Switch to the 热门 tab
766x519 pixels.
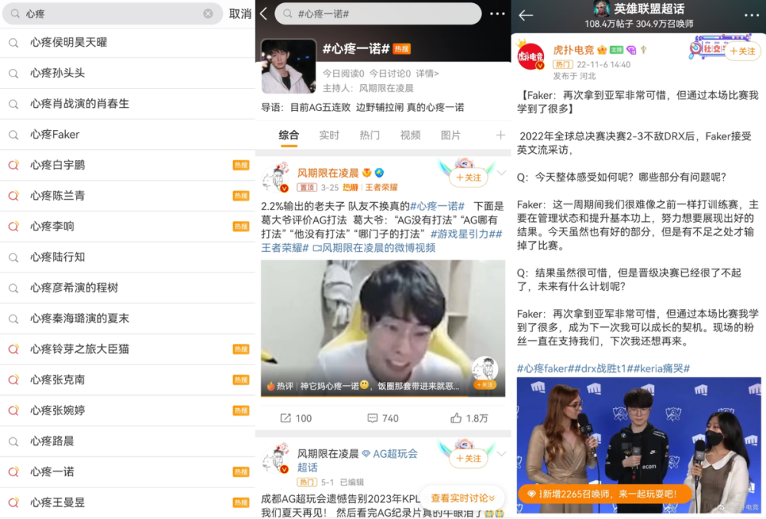click(x=369, y=135)
